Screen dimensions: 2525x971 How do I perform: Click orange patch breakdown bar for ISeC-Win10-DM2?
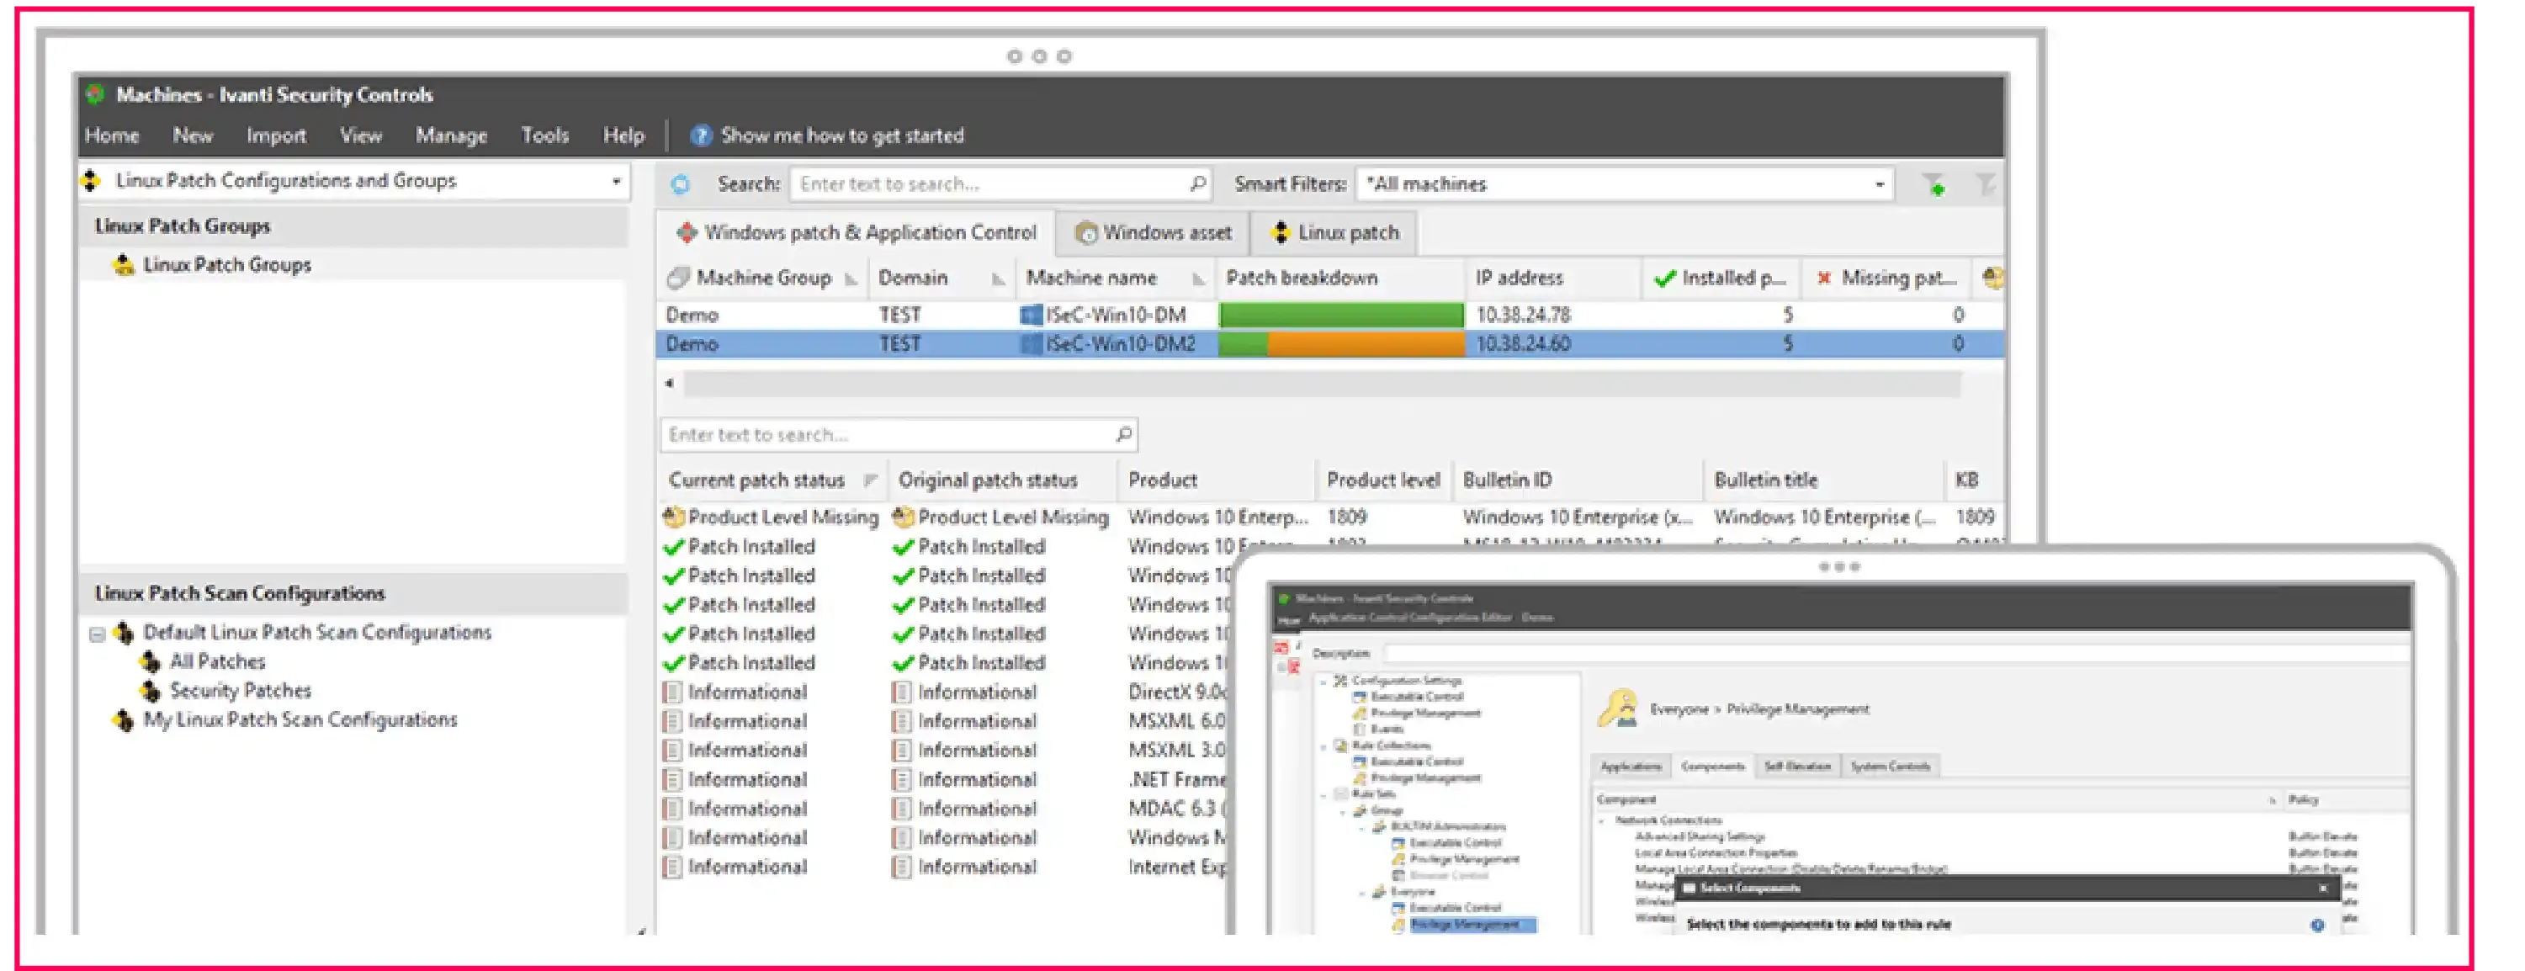[1365, 344]
